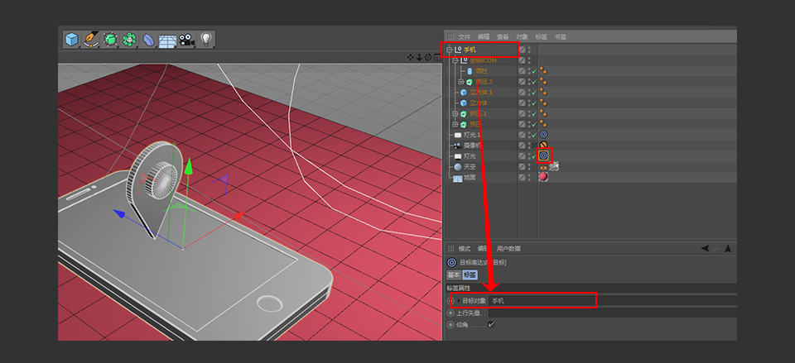The width and height of the screenshot is (795, 363).
Task: Select the Cube primitive tool
Action: tap(72, 39)
